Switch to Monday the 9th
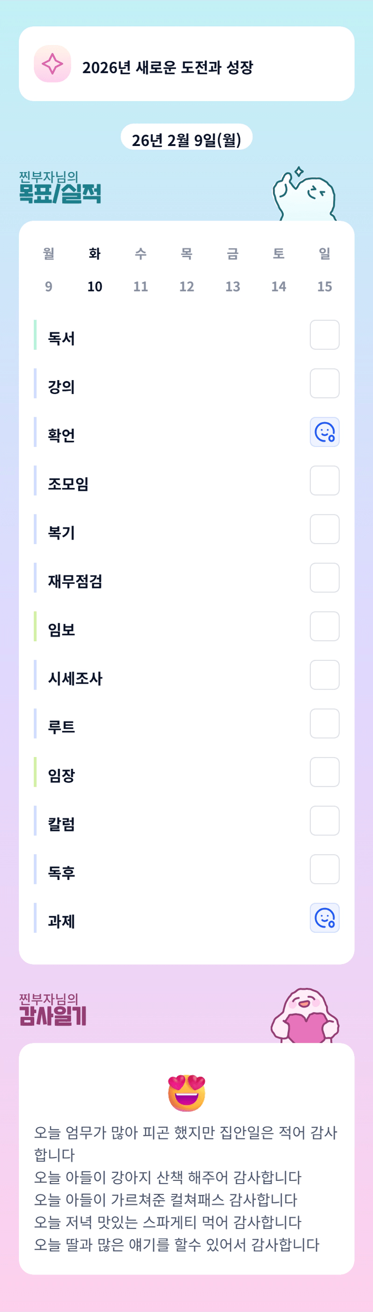Image resolution: width=373 pixels, height=1312 pixels. click(49, 270)
